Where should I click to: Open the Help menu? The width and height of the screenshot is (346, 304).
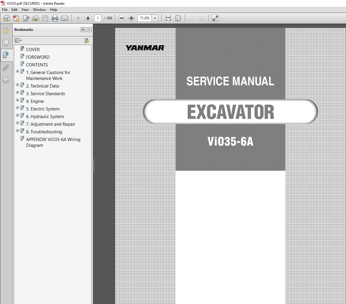pos(53,9)
